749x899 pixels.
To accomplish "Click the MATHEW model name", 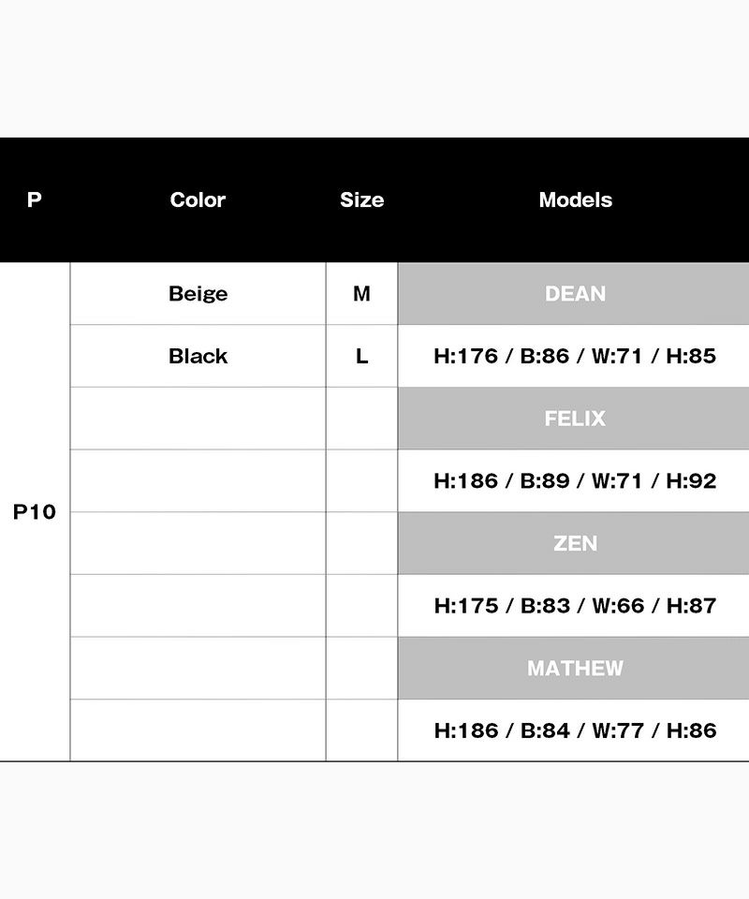I will click(575, 669).
